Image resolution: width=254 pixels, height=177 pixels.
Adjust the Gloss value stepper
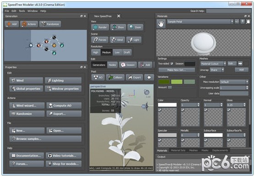point(244,105)
